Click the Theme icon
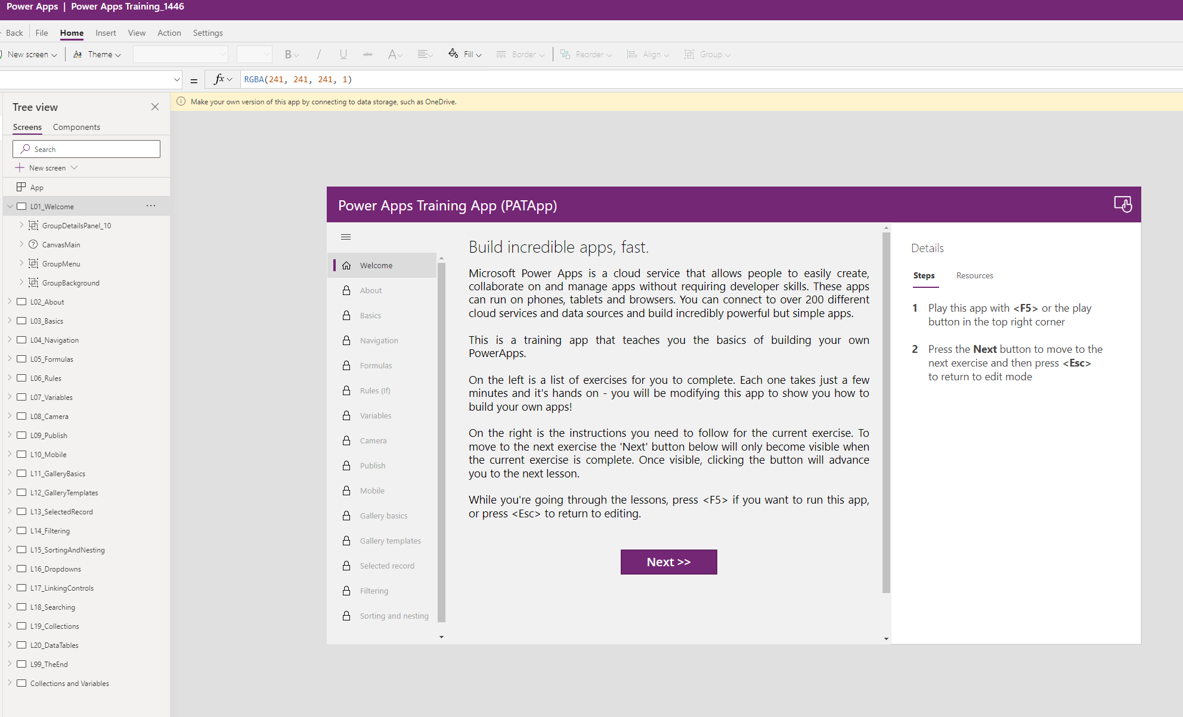This screenshot has height=717, width=1183. [x=78, y=54]
